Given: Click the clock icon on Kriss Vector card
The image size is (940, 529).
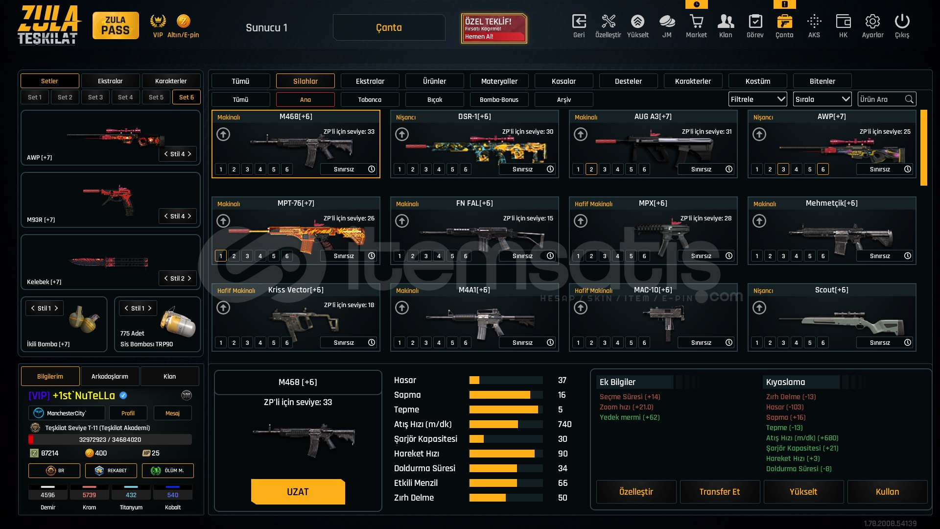Looking at the screenshot, I should 372,342.
